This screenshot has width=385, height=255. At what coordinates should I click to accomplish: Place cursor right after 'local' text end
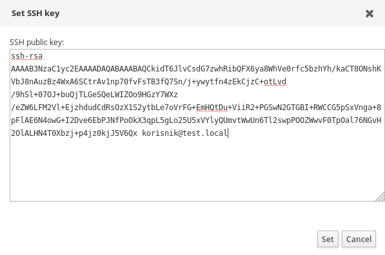coord(228,133)
